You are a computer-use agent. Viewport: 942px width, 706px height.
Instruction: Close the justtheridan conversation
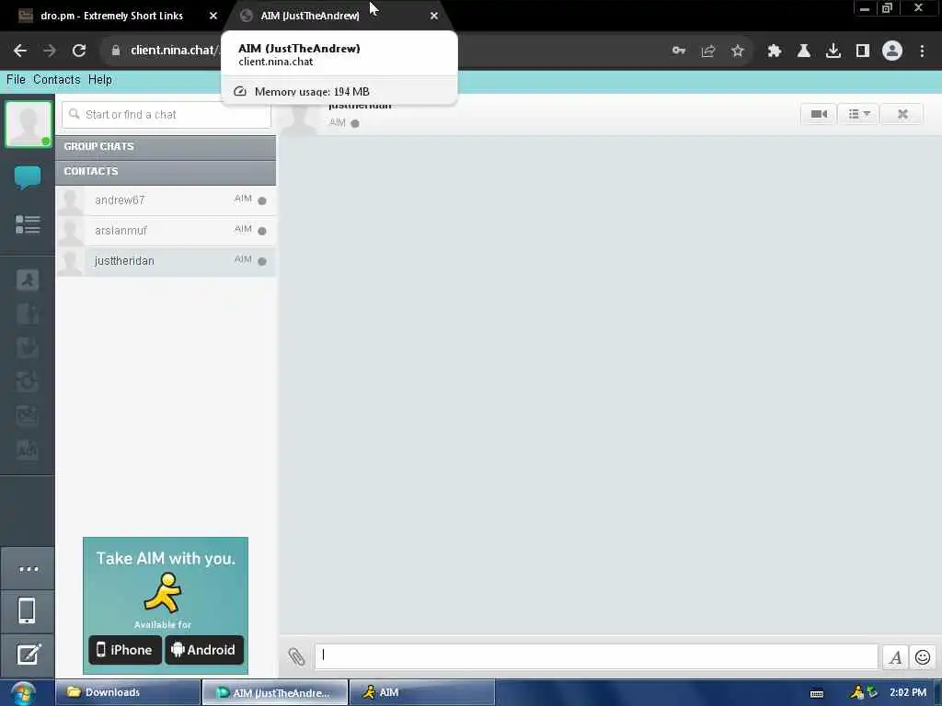[x=902, y=113]
